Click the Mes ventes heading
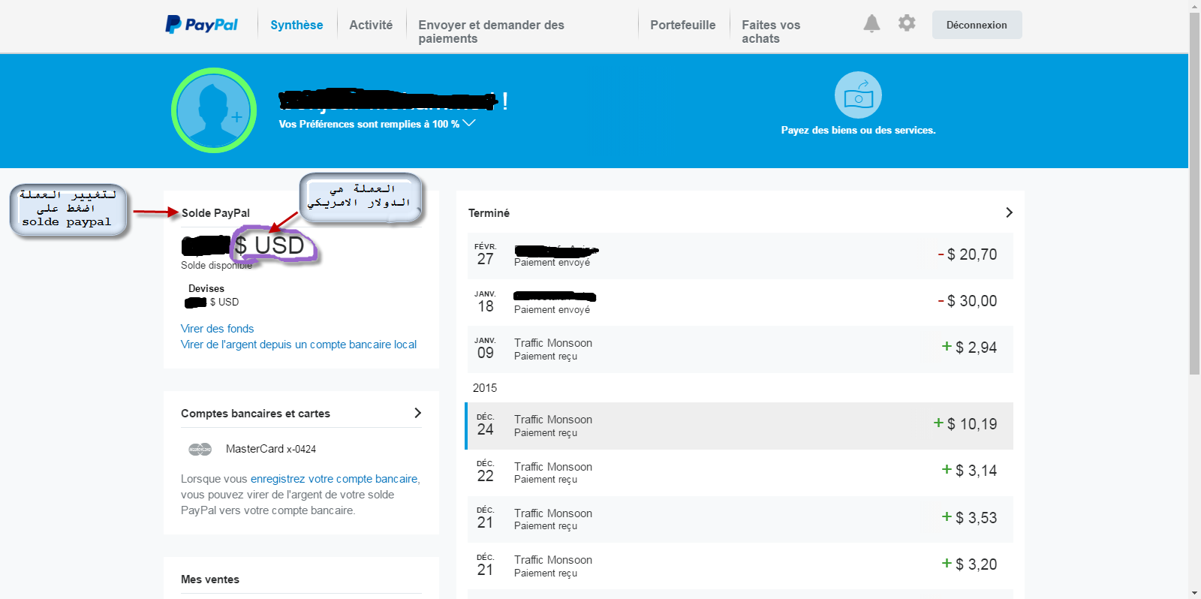The width and height of the screenshot is (1201, 599). [x=210, y=579]
